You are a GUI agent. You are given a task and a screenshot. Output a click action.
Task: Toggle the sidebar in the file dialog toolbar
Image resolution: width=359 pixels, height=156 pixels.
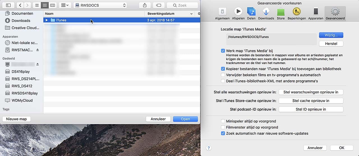coord(8,5)
